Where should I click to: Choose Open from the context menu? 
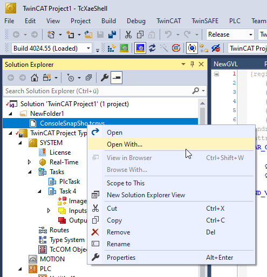172,133
